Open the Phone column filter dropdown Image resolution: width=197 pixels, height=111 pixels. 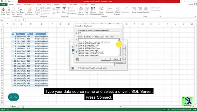click(34, 34)
